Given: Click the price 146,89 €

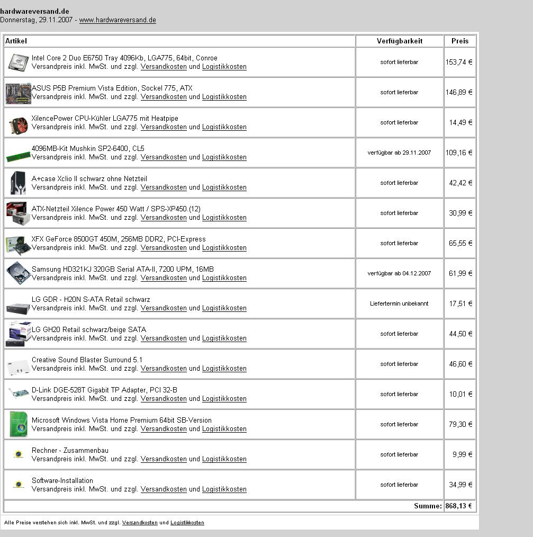Looking at the screenshot, I should click(459, 93).
